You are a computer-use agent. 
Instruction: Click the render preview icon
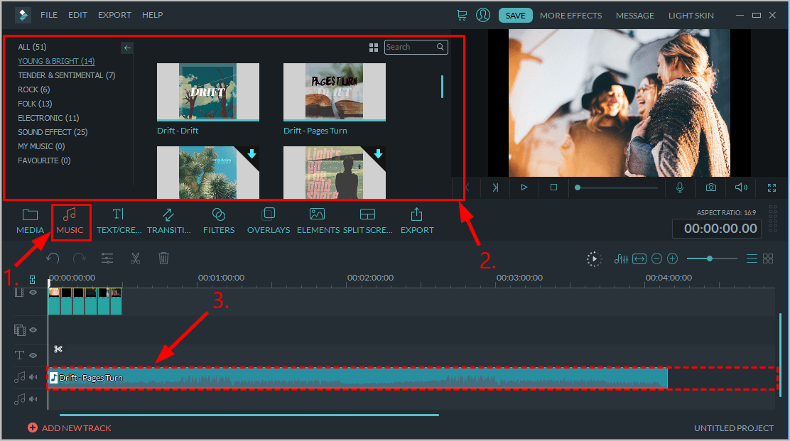click(x=594, y=258)
